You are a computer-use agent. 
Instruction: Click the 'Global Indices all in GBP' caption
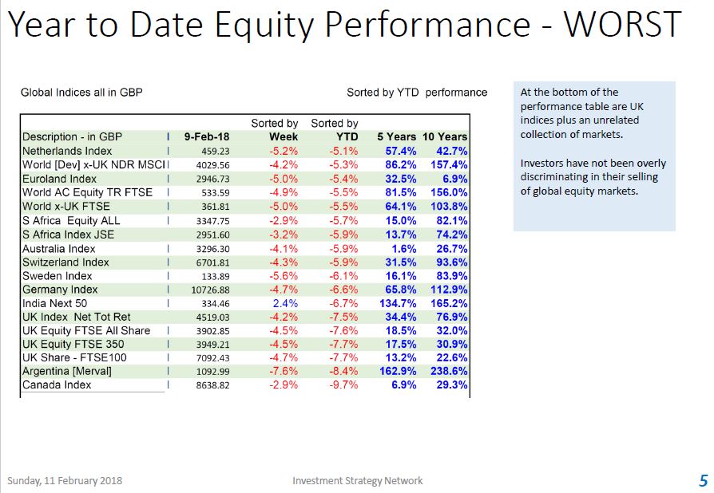pos(81,93)
